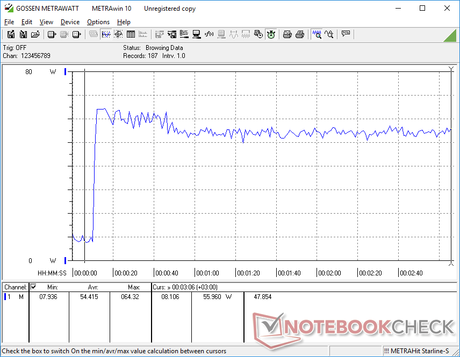Click the calendar clock schedule icon
Viewport: 460px width, 357px height.
258,34
